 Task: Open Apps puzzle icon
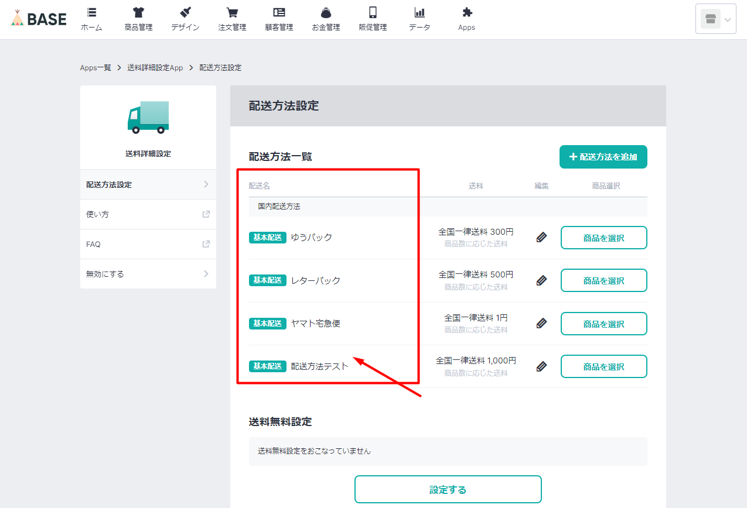(467, 12)
